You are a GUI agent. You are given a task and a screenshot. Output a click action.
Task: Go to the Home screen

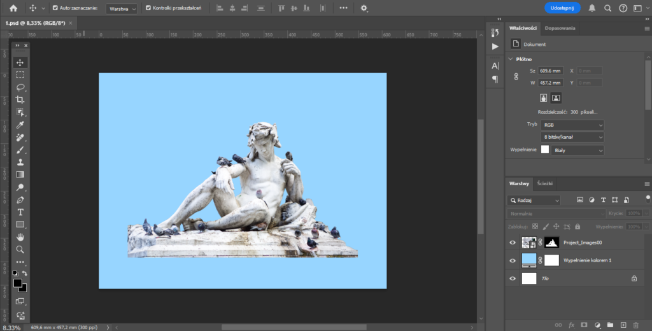click(13, 8)
